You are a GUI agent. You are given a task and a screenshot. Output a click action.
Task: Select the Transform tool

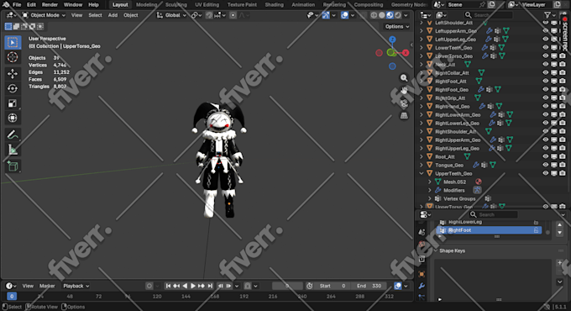coord(13,119)
